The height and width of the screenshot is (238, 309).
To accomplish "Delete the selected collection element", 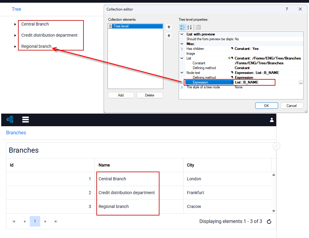I will (x=150, y=95).
